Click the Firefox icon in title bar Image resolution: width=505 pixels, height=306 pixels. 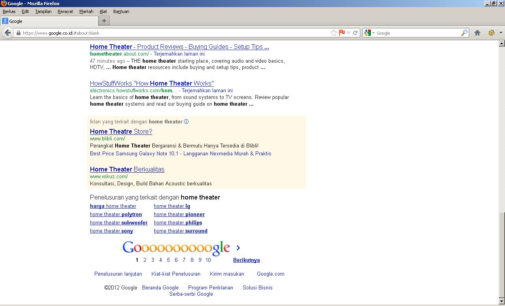tap(4, 3)
